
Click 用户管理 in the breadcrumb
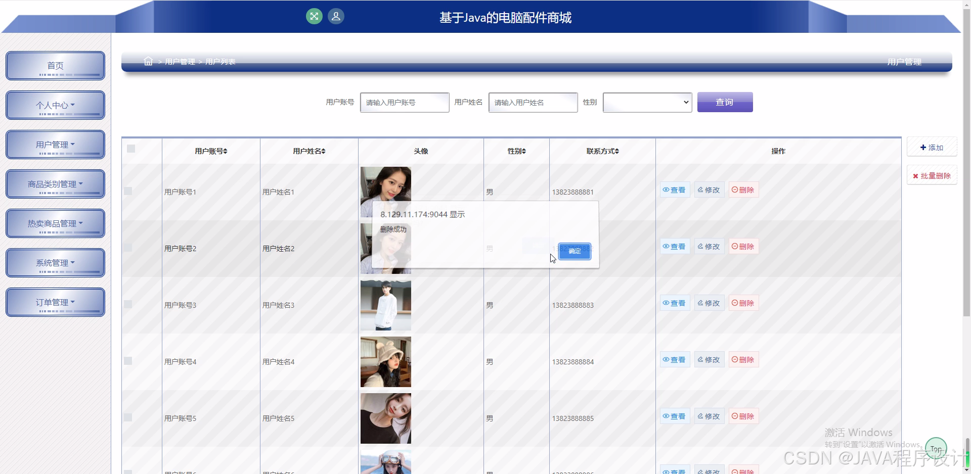point(180,62)
